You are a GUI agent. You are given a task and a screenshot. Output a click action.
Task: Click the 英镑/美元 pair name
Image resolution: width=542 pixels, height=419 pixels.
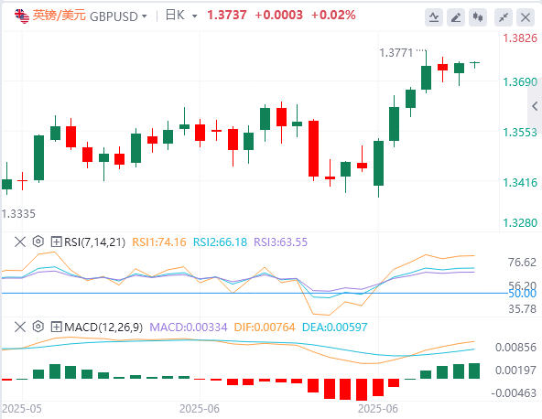60,16
